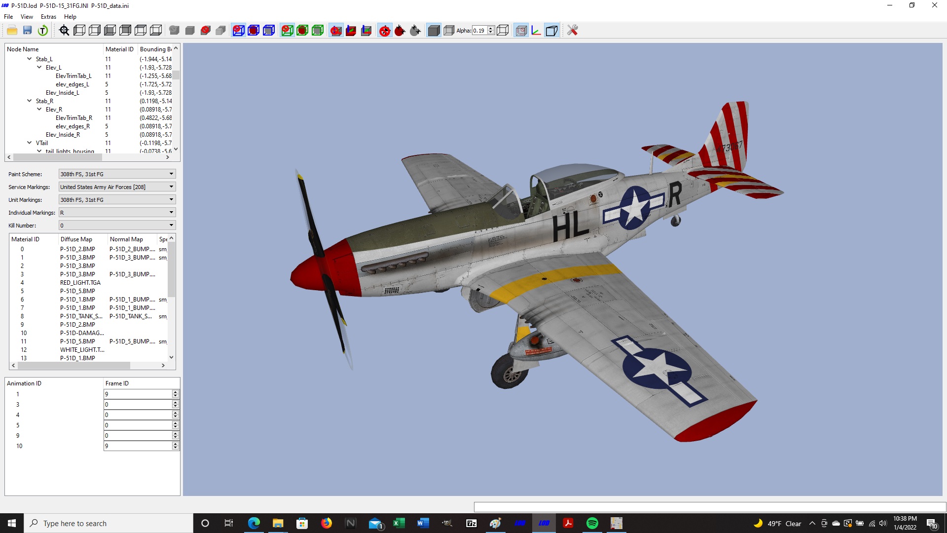Open the Kill Number dropdown
Screen dimensions: 947x533
[117, 225]
